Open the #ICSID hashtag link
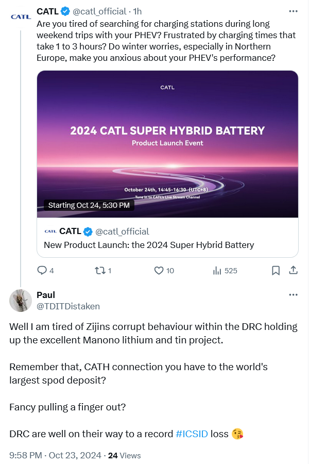This screenshot has height=464, width=309. click(x=192, y=434)
